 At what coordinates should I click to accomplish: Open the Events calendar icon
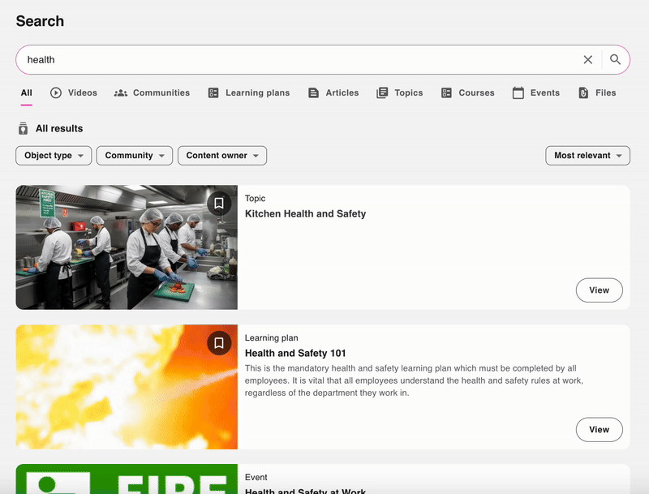coord(517,92)
